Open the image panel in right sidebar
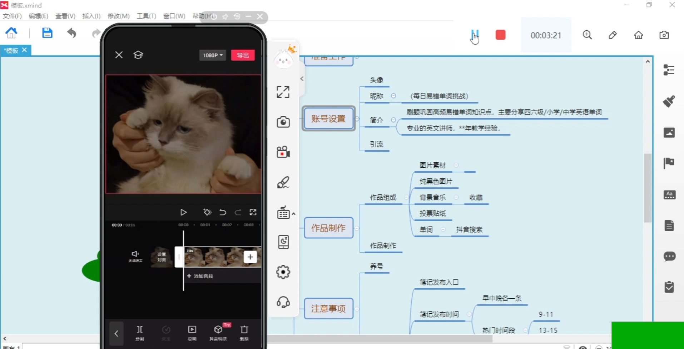This screenshot has width=684, height=349. (x=669, y=133)
